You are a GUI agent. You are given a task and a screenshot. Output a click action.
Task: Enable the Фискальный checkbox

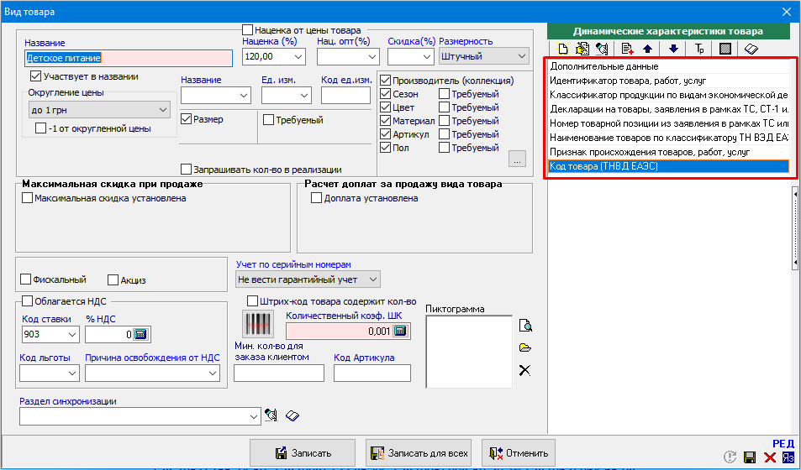point(25,279)
